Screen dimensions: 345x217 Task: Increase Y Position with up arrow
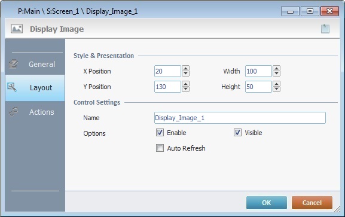coord(185,84)
